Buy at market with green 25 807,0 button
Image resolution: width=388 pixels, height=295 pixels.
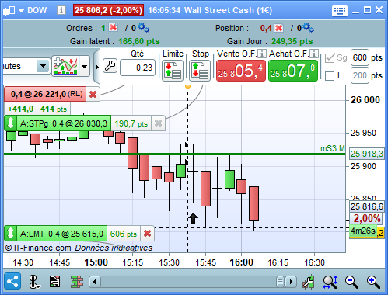[x=293, y=71]
